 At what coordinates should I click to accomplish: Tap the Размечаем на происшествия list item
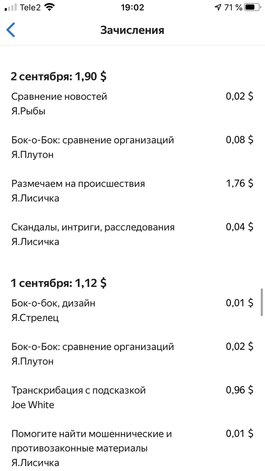[x=78, y=183]
